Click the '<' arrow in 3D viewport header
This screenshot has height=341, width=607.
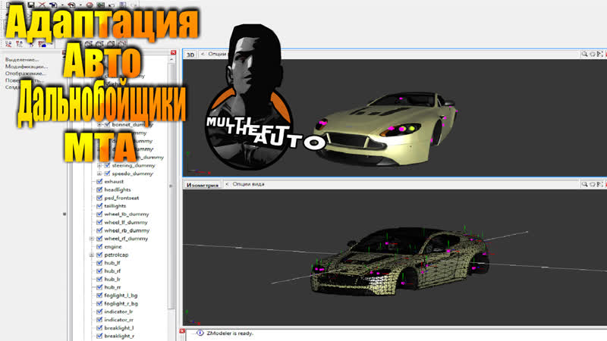[x=203, y=54]
